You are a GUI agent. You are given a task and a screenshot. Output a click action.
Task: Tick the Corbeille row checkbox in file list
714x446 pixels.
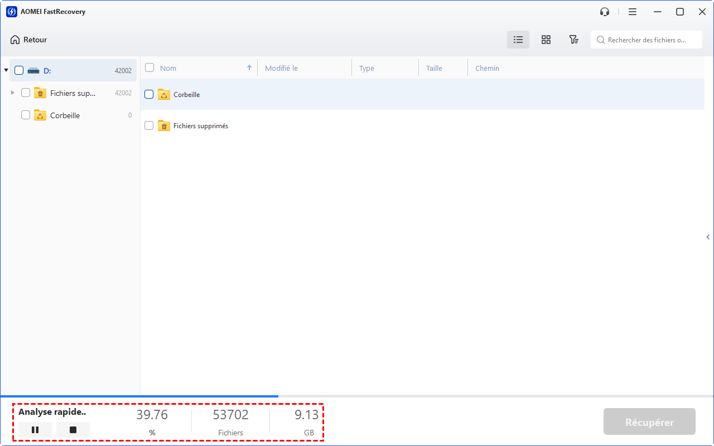tap(149, 95)
